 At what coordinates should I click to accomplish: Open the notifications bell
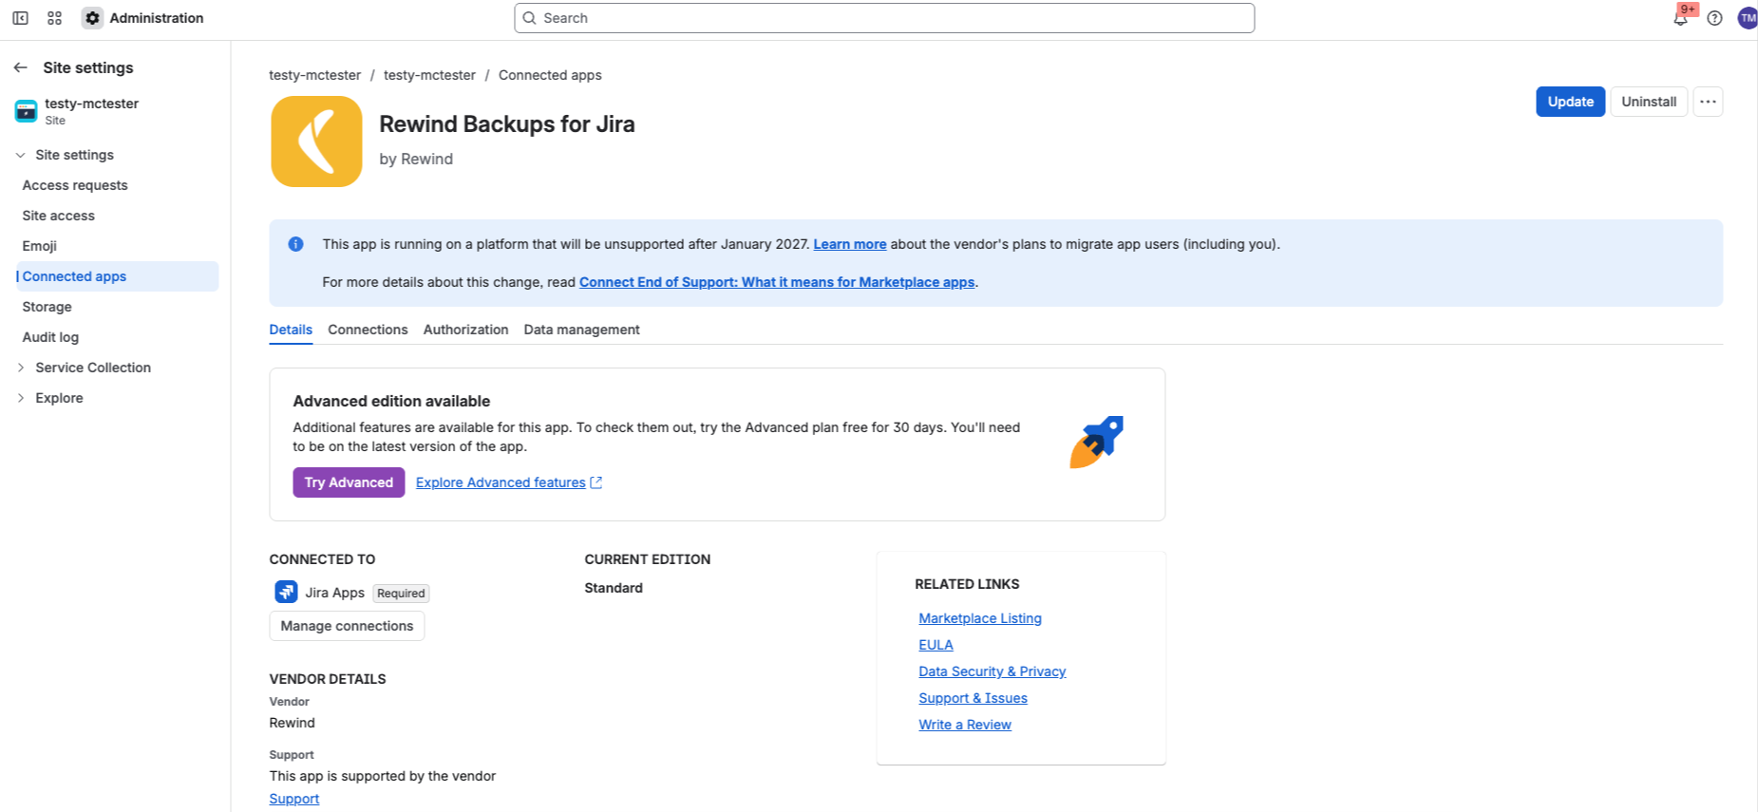pyautogui.click(x=1680, y=18)
